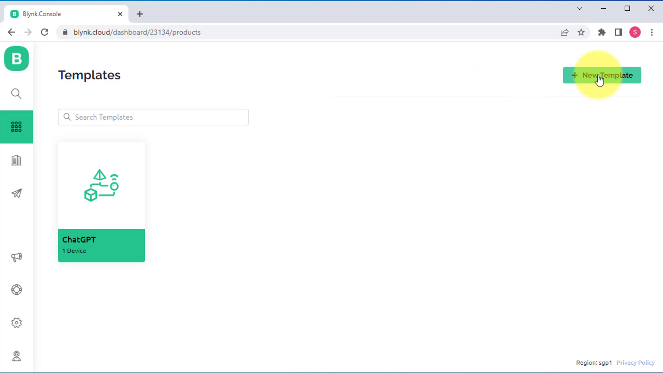Close the Blynk.Console tab

point(120,14)
